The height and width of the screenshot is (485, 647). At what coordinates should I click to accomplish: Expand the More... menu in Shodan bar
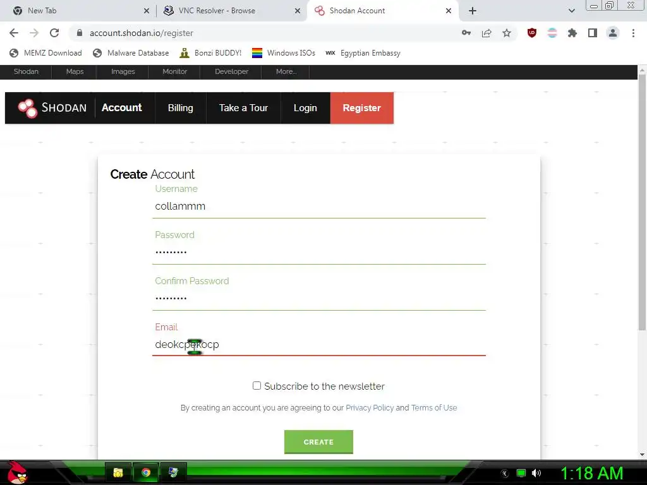click(286, 71)
